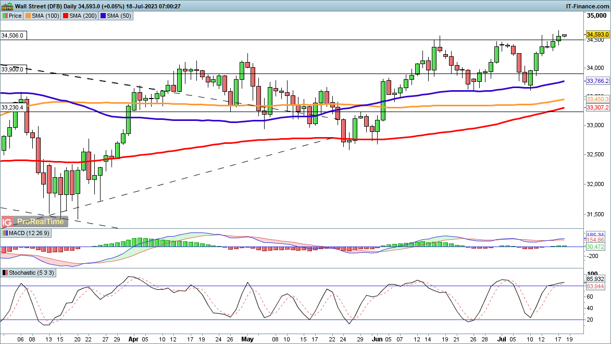Click the 32,000 price axis label
611x344 pixels.
coord(595,184)
